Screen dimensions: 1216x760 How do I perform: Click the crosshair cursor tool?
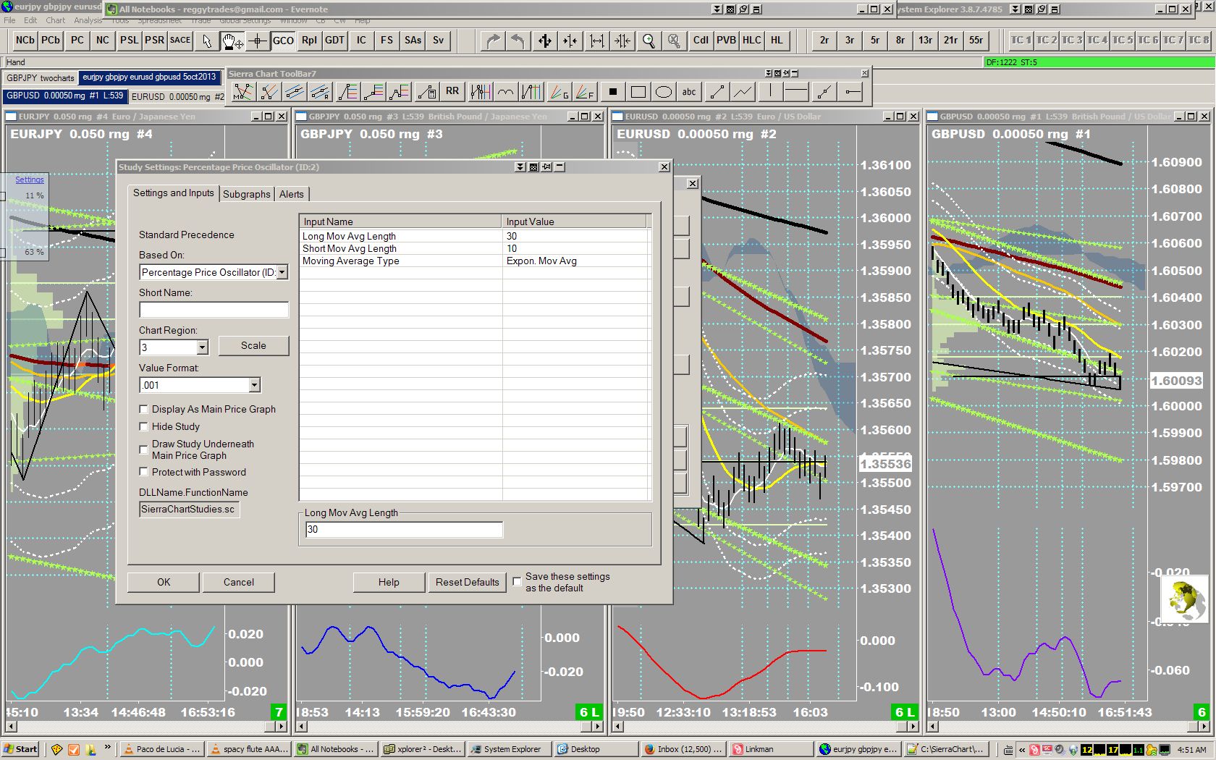click(257, 41)
